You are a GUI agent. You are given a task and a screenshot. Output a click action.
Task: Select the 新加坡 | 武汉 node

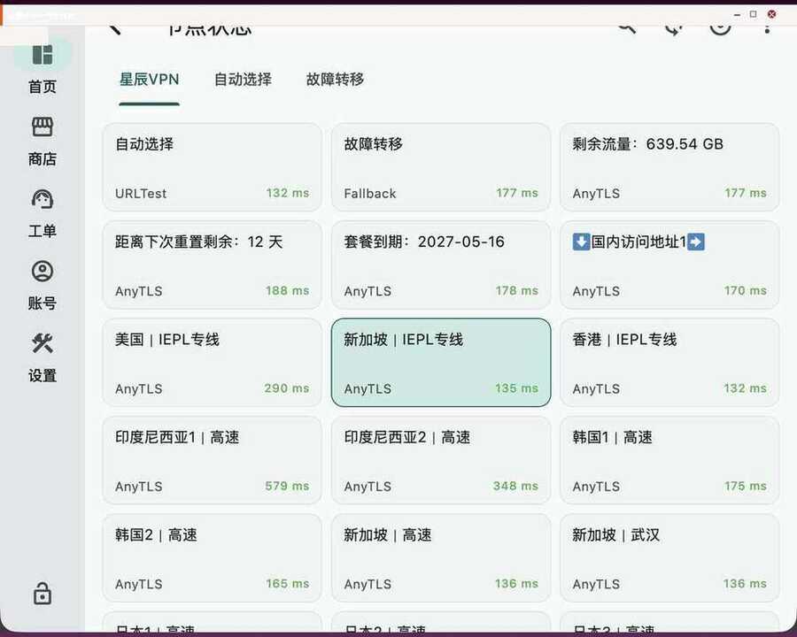point(669,557)
